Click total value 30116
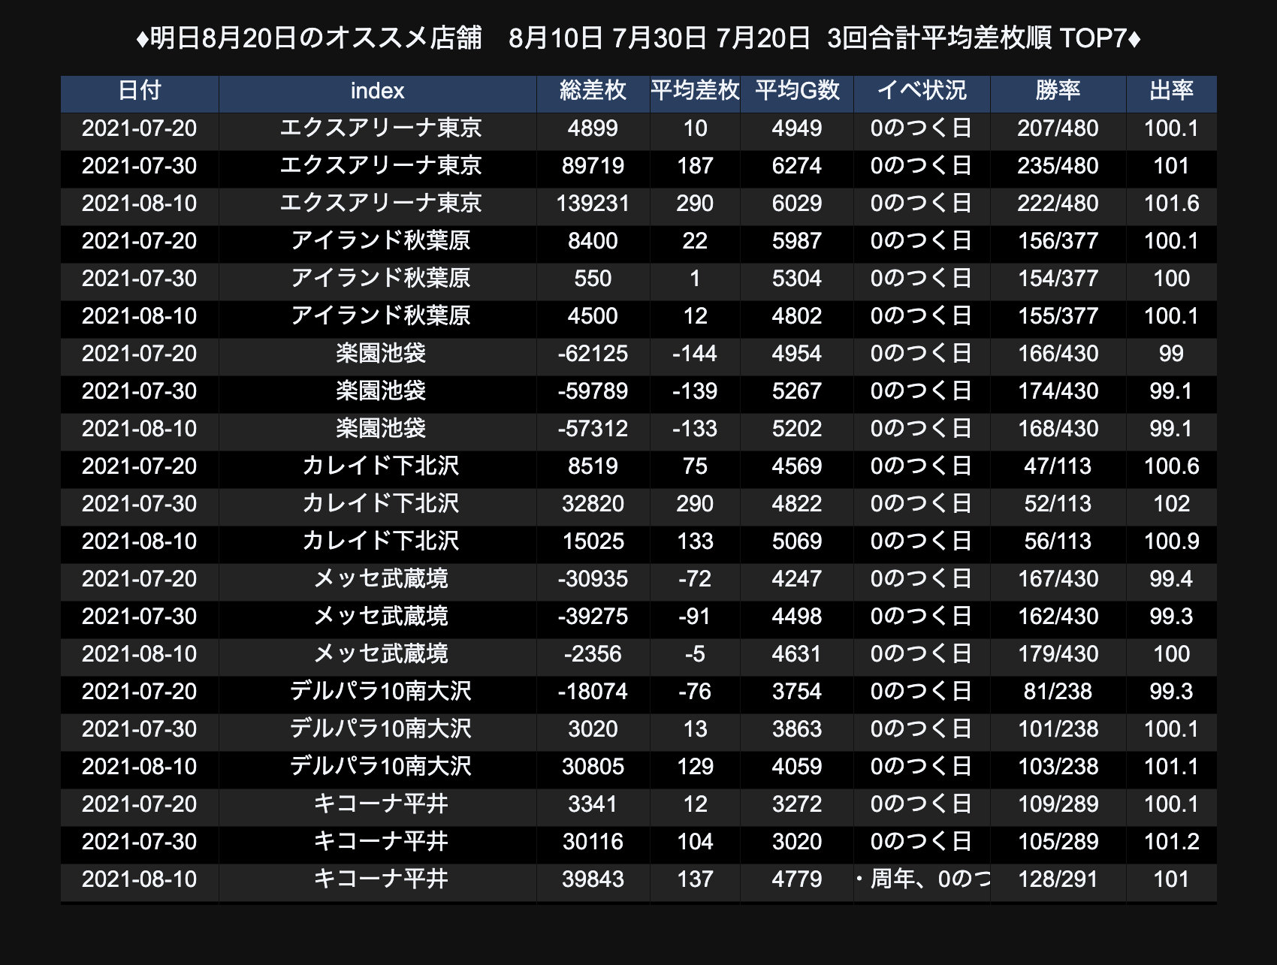The height and width of the screenshot is (965, 1277). click(593, 842)
